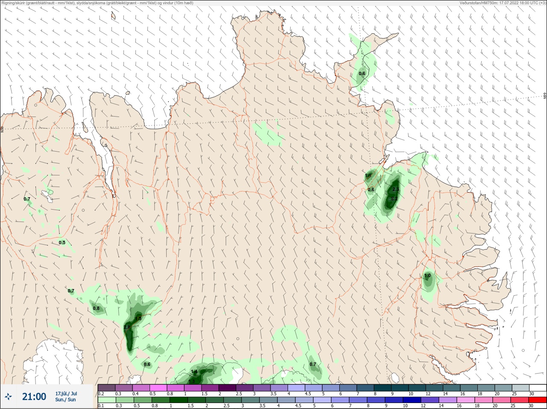The image size is (547, 409).
Task: Click the 0.7 value in the western fjords
Action: click(x=27, y=199)
